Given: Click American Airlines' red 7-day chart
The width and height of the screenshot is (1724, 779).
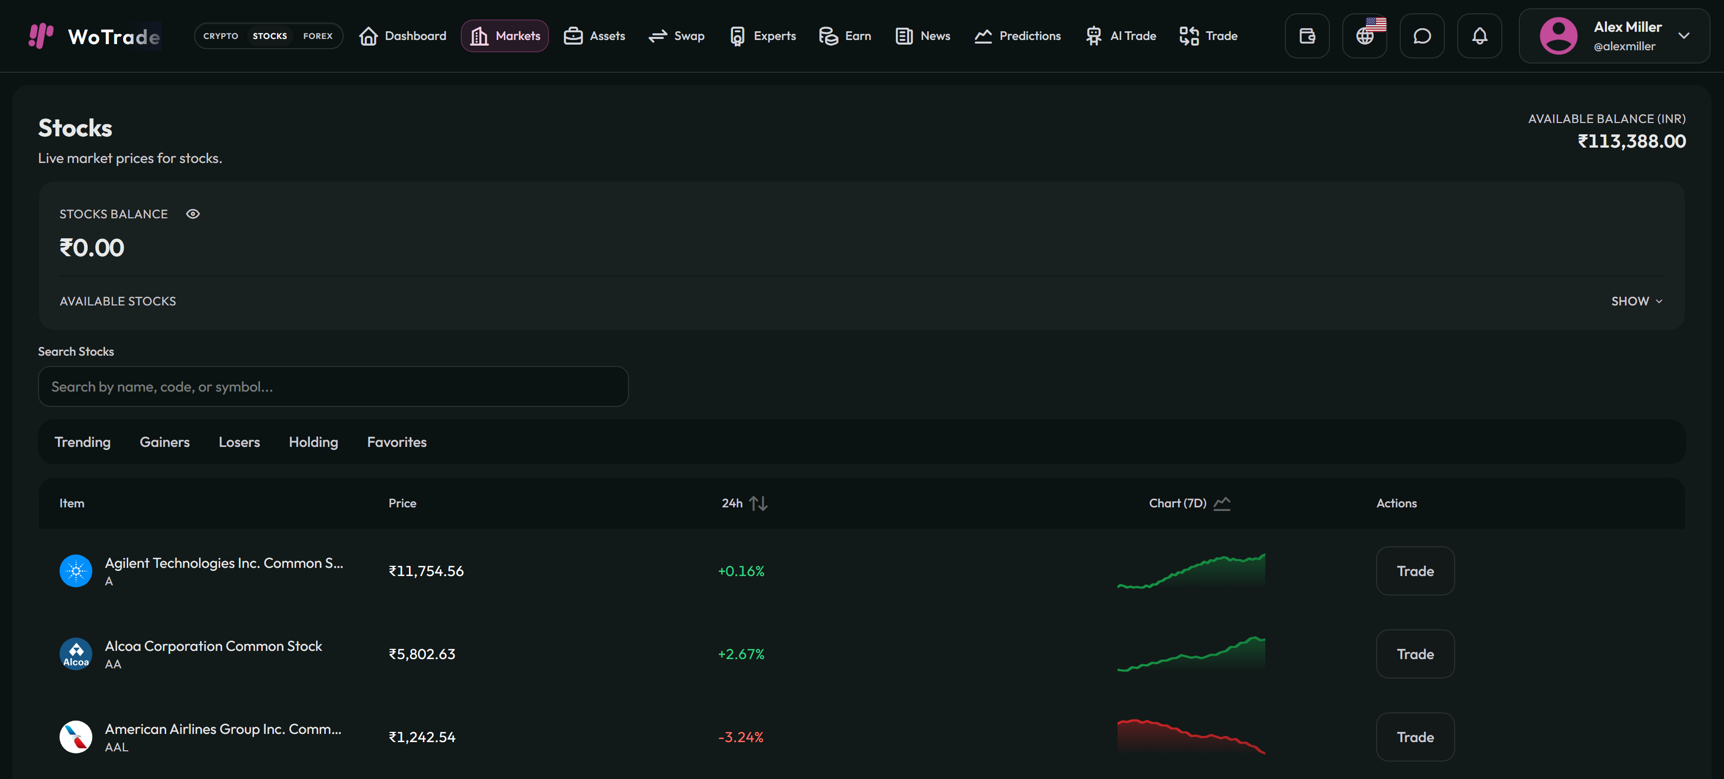Looking at the screenshot, I should tap(1191, 737).
